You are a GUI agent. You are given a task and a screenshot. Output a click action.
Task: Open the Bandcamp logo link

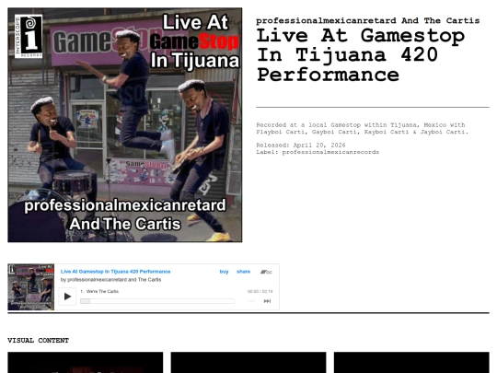point(266,272)
